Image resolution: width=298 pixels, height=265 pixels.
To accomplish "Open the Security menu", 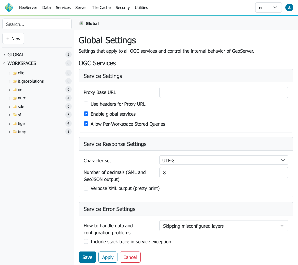I will (123, 8).
